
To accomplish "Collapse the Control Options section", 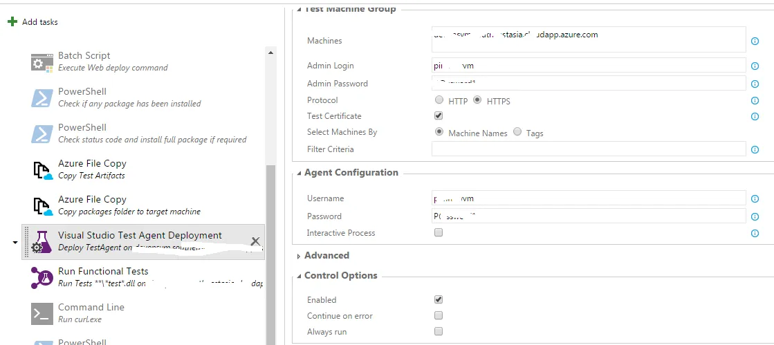I will pos(340,275).
